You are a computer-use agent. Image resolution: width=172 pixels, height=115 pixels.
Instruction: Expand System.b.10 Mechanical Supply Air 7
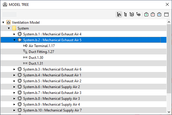(x=14, y=110)
